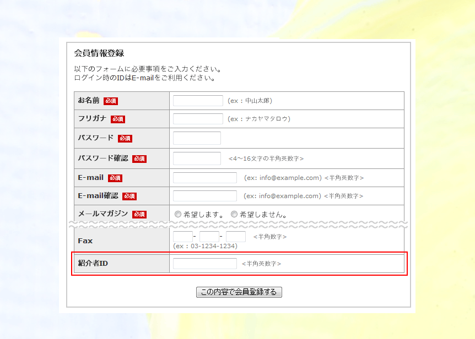Click the text (ex：03-1234-1234)
475x339 pixels.
pos(206,246)
